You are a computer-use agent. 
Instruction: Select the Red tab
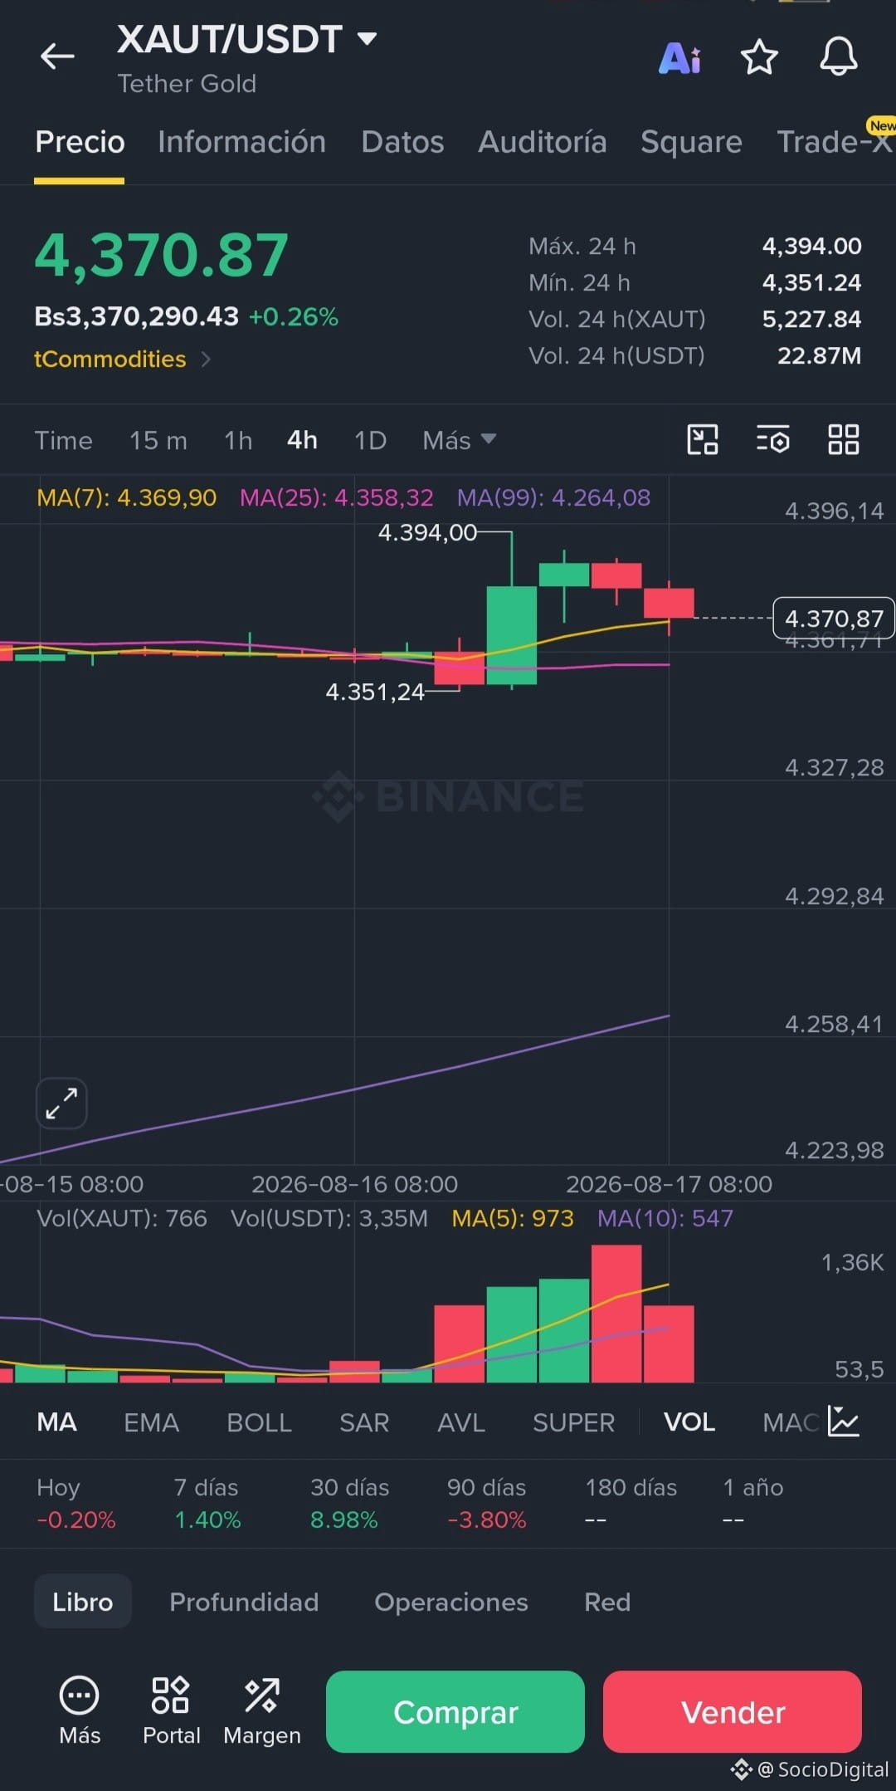[607, 1602]
